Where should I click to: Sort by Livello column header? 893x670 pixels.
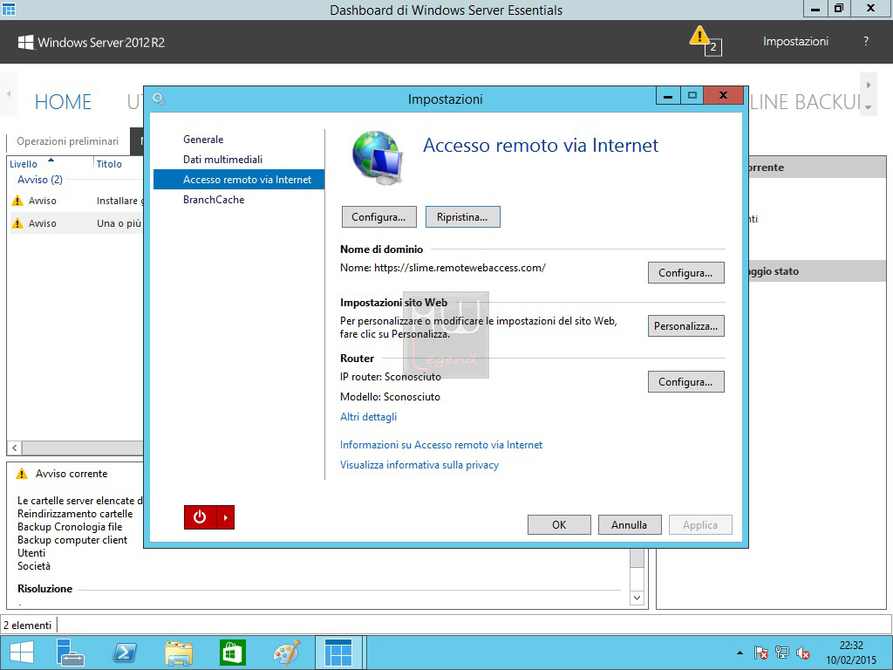[24, 164]
